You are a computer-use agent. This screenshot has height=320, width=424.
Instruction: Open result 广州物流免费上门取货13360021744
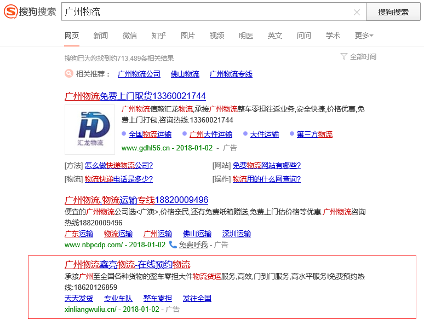tap(135, 96)
